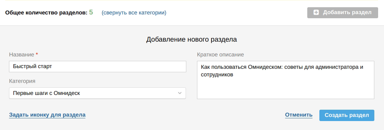This screenshot has height=130, width=384.
Task: Click the Название field label
Action: pyautogui.click(x=21, y=55)
